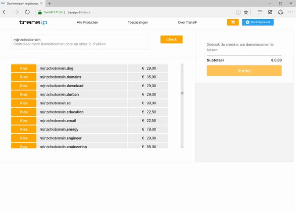The height and width of the screenshot is (214, 296).
Task: Close the Domeinnaam registratie tab
Action: [x=41, y=4]
